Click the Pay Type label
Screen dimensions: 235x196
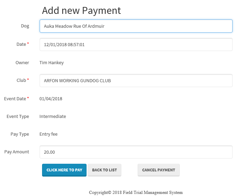tap(20, 134)
